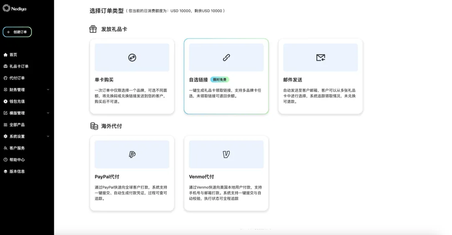Expand the 模版管理 chevron
The image size is (452, 235).
[48, 113]
